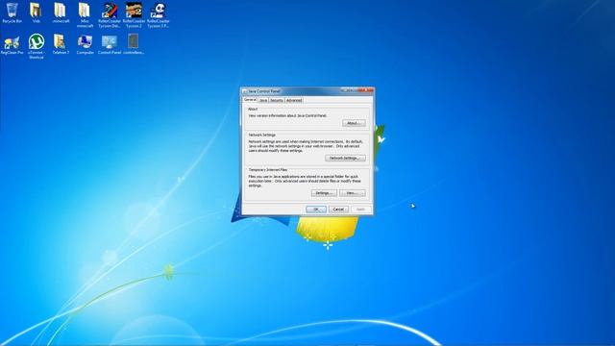
Task: Open the Recycle Bin desktop icon
Action: coord(12,12)
